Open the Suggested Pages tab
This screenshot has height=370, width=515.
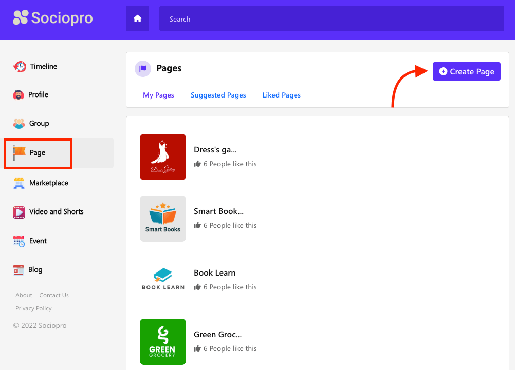(218, 95)
